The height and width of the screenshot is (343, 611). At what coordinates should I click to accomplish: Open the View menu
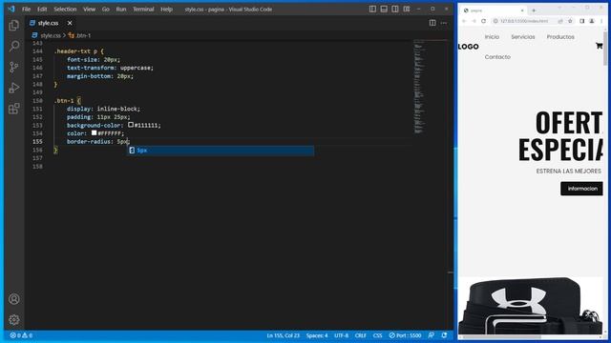tap(89, 9)
